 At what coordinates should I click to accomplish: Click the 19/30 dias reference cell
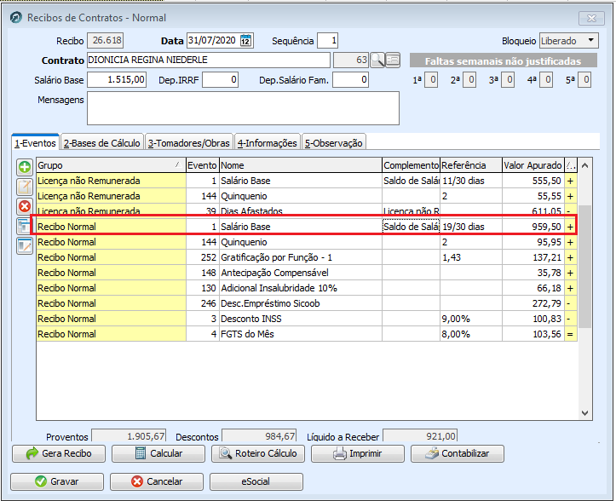click(x=471, y=227)
